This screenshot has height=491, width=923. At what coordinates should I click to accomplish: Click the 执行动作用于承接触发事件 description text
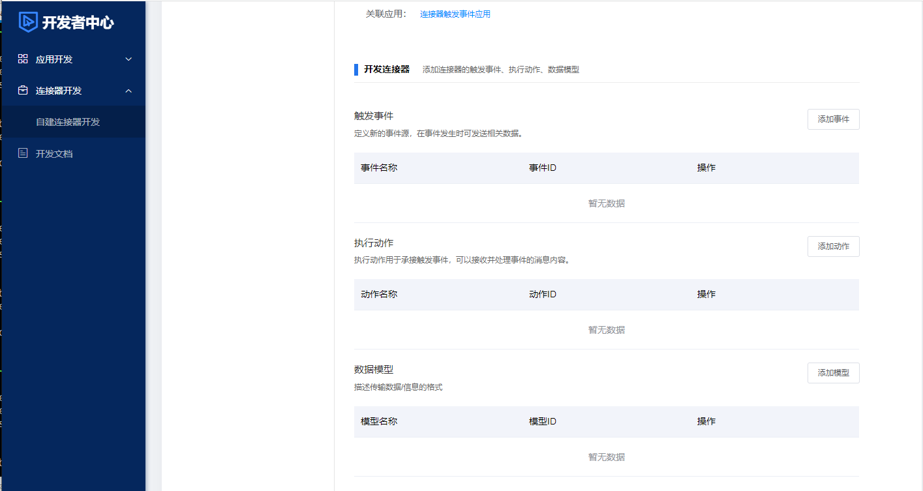coord(462,260)
